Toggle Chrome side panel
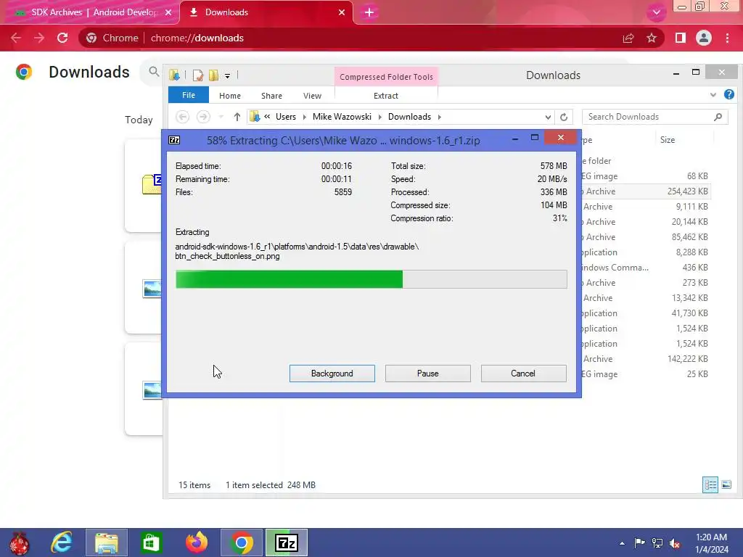The width and height of the screenshot is (743, 557). coord(681,38)
